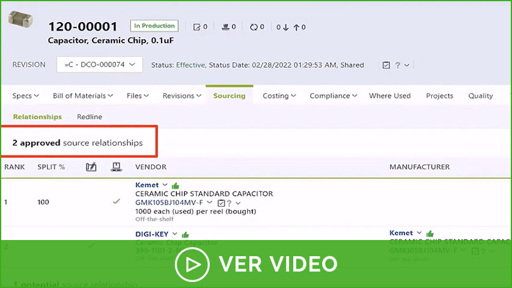Image resolution: width=512 pixels, height=288 pixels.
Task: Open the Kemet vendor link in row 1
Action: tap(147, 185)
